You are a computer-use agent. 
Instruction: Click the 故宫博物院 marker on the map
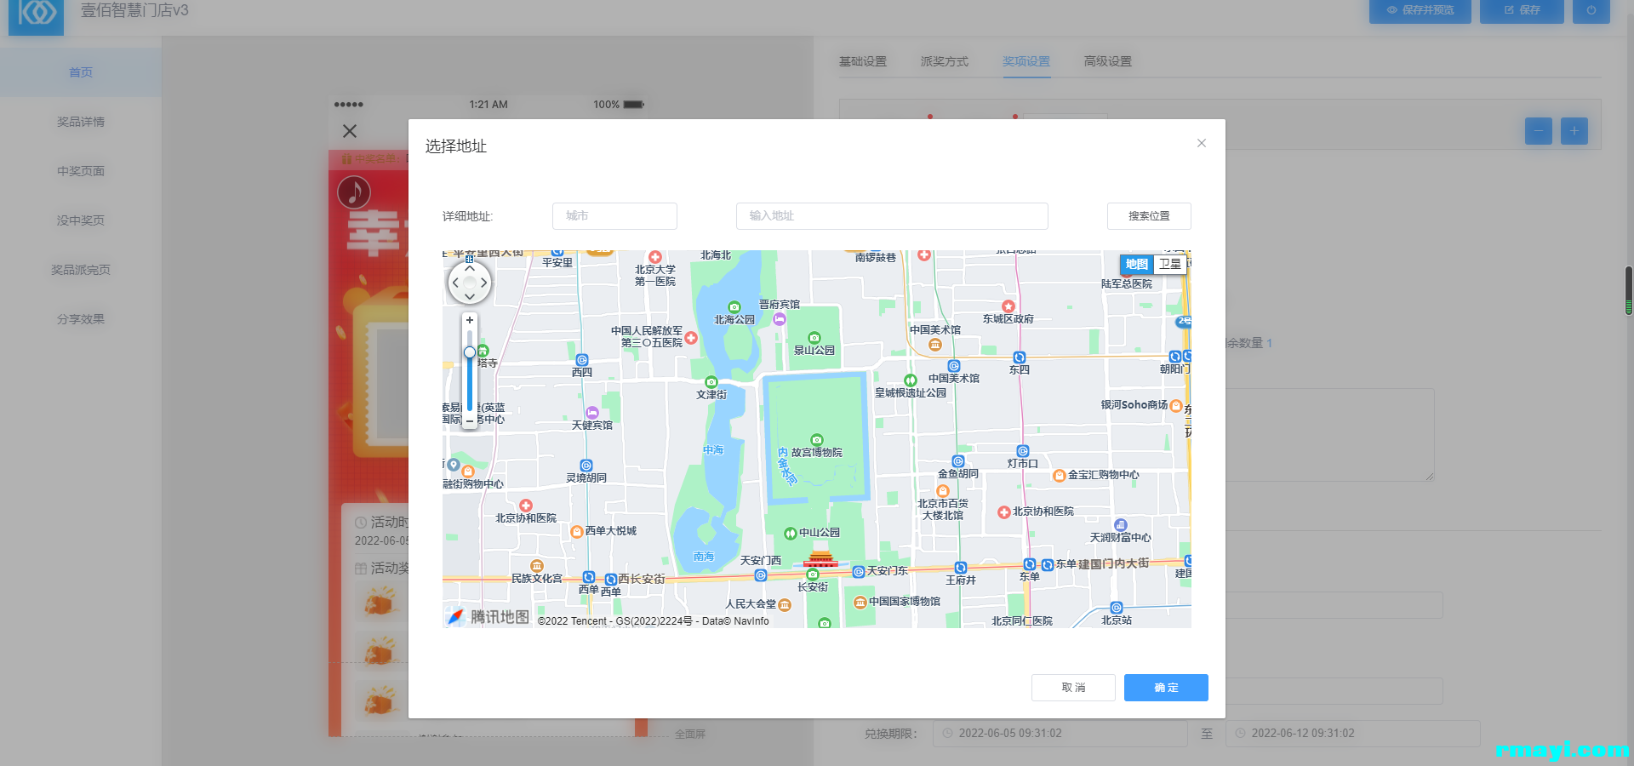pos(817,440)
